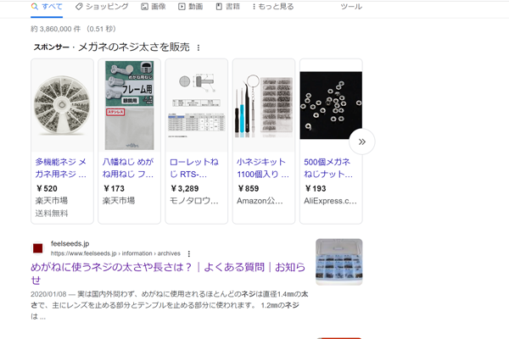Open the round screw case product image

click(x=62, y=105)
